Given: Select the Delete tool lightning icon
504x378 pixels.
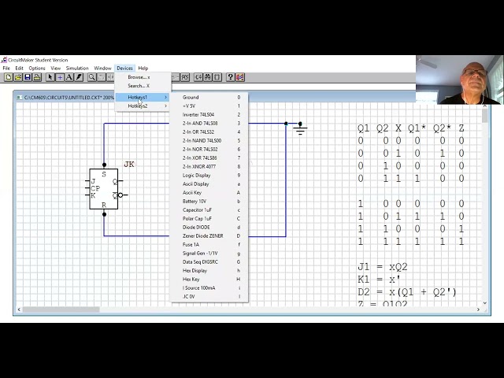Looking at the screenshot, I should tap(79, 77).
